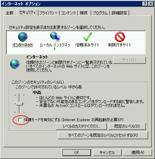The width and height of the screenshot is (155, 159).
Task: Enable the 保護モードを有効にする checkbox
Action: tap(20, 120)
